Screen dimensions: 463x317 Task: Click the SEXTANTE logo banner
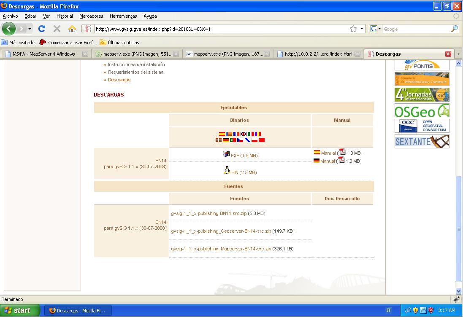click(x=422, y=142)
